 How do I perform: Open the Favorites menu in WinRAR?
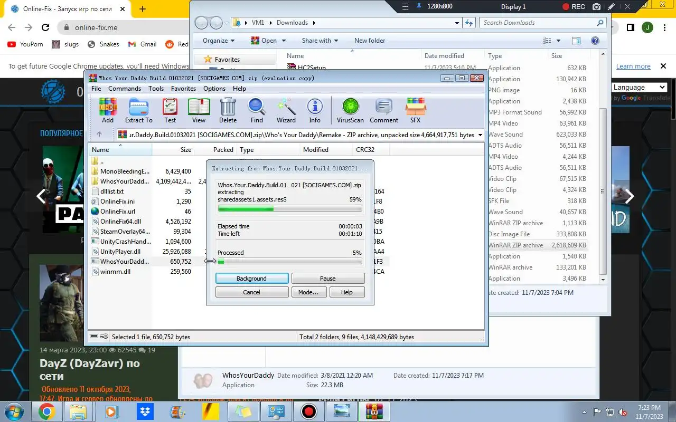tap(183, 89)
